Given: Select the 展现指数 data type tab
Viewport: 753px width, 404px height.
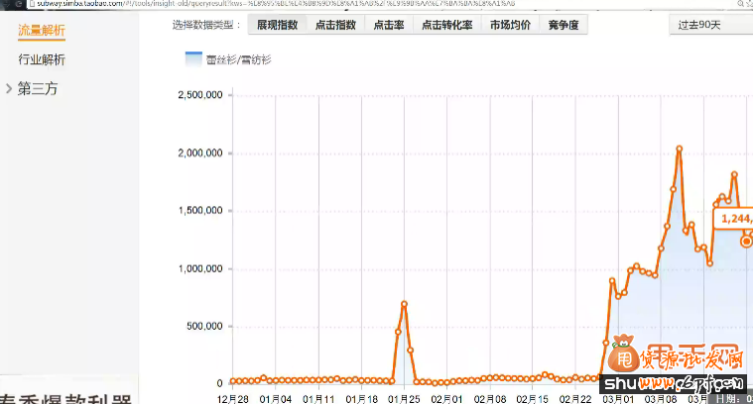Looking at the screenshot, I should [277, 26].
